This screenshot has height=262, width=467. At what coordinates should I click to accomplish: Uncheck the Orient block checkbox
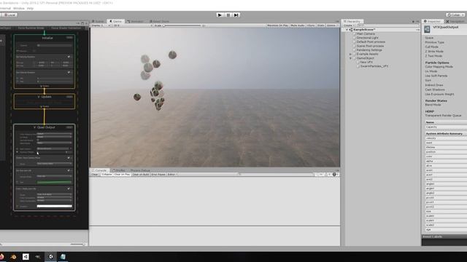click(69, 158)
